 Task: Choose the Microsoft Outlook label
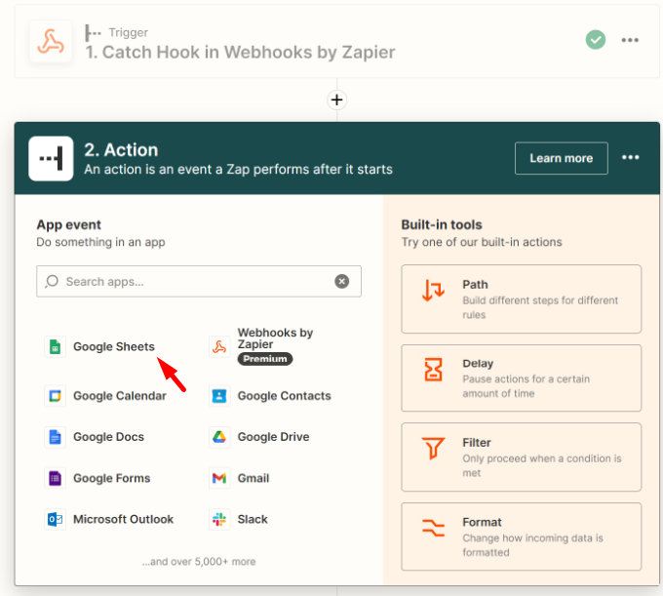[x=124, y=520]
